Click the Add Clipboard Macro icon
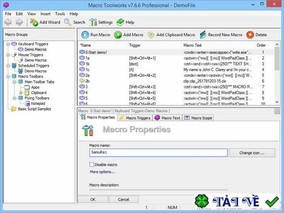Viewport: 284px width, 213px height. (x=151, y=35)
